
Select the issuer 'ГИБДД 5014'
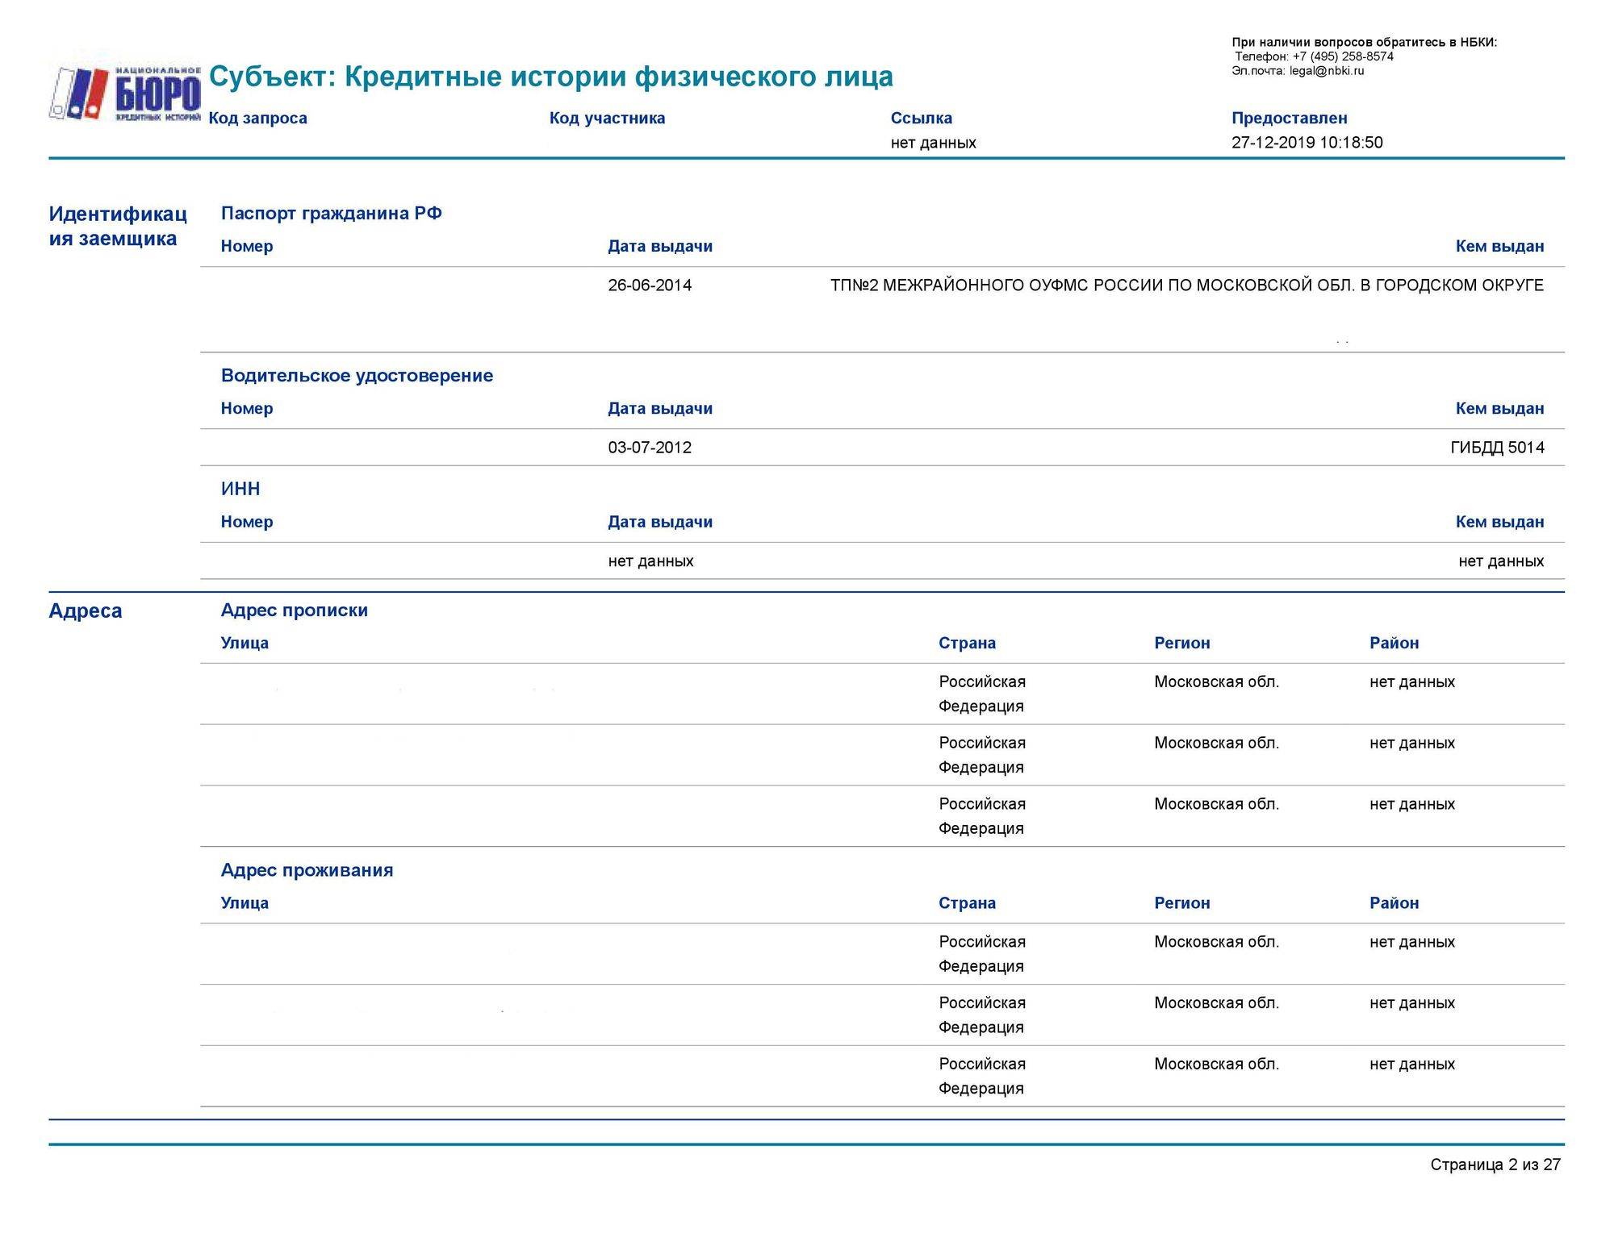[1497, 448]
